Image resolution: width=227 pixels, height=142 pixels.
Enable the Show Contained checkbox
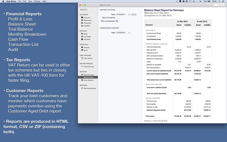[117, 18]
